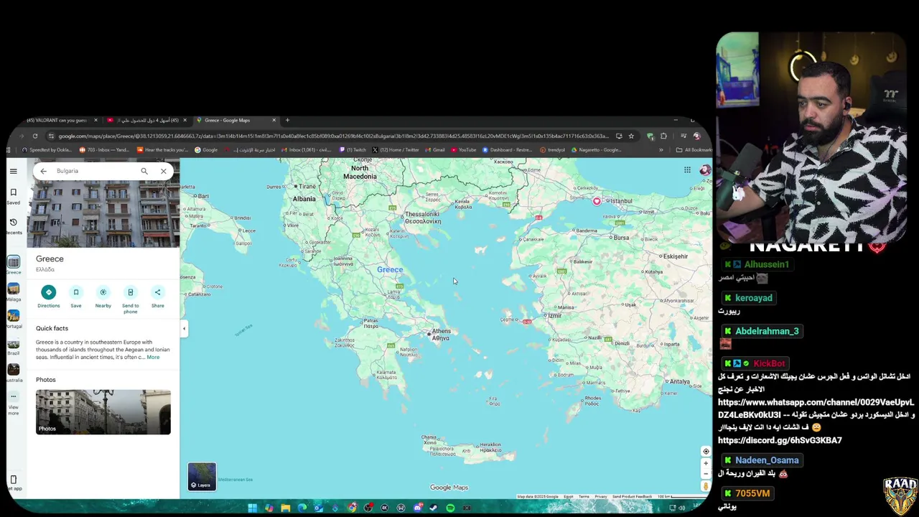Bookmark this page with star icon
Image resolution: width=919 pixels, height=517 pixels.
point(631,136)
